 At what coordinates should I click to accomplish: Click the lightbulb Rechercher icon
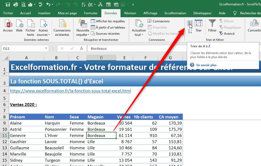235,13
